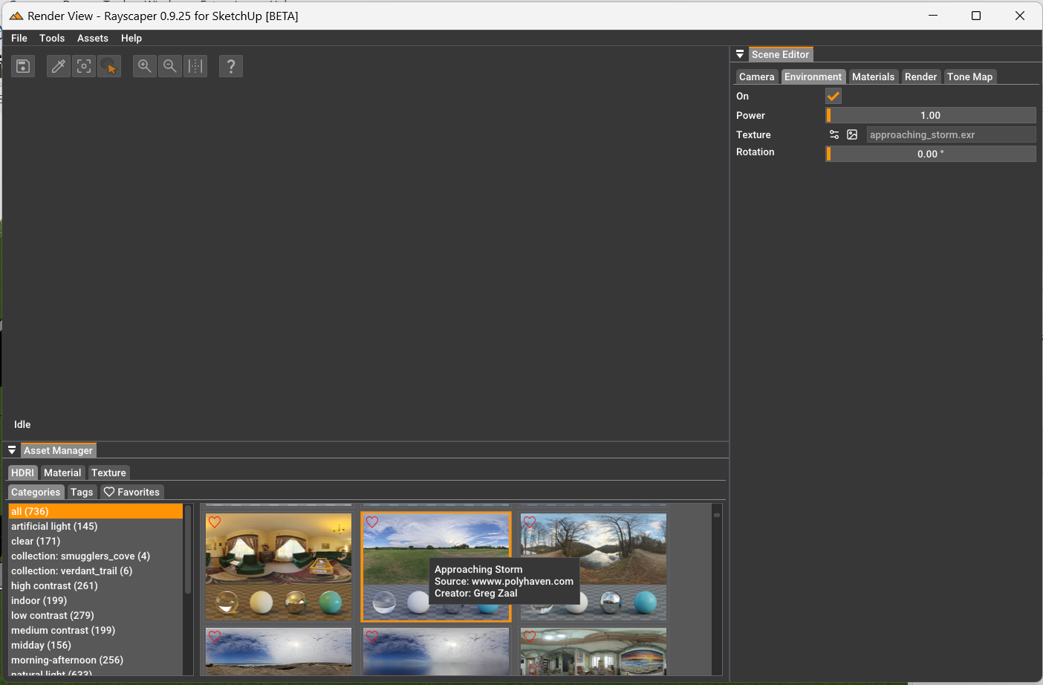
Task: Switch to the Tags filter tab
Action: pyautogui.click(x=82, y=492)
